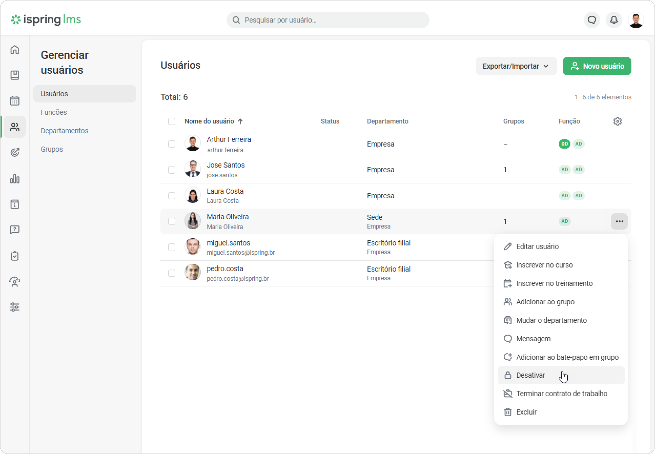Check the select-all users checkbox
This screenshot has height=454, width=655.
pos(172,121)
